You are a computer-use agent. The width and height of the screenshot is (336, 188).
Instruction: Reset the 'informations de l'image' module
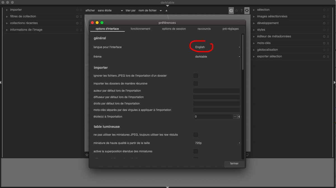tap(77, 30)
